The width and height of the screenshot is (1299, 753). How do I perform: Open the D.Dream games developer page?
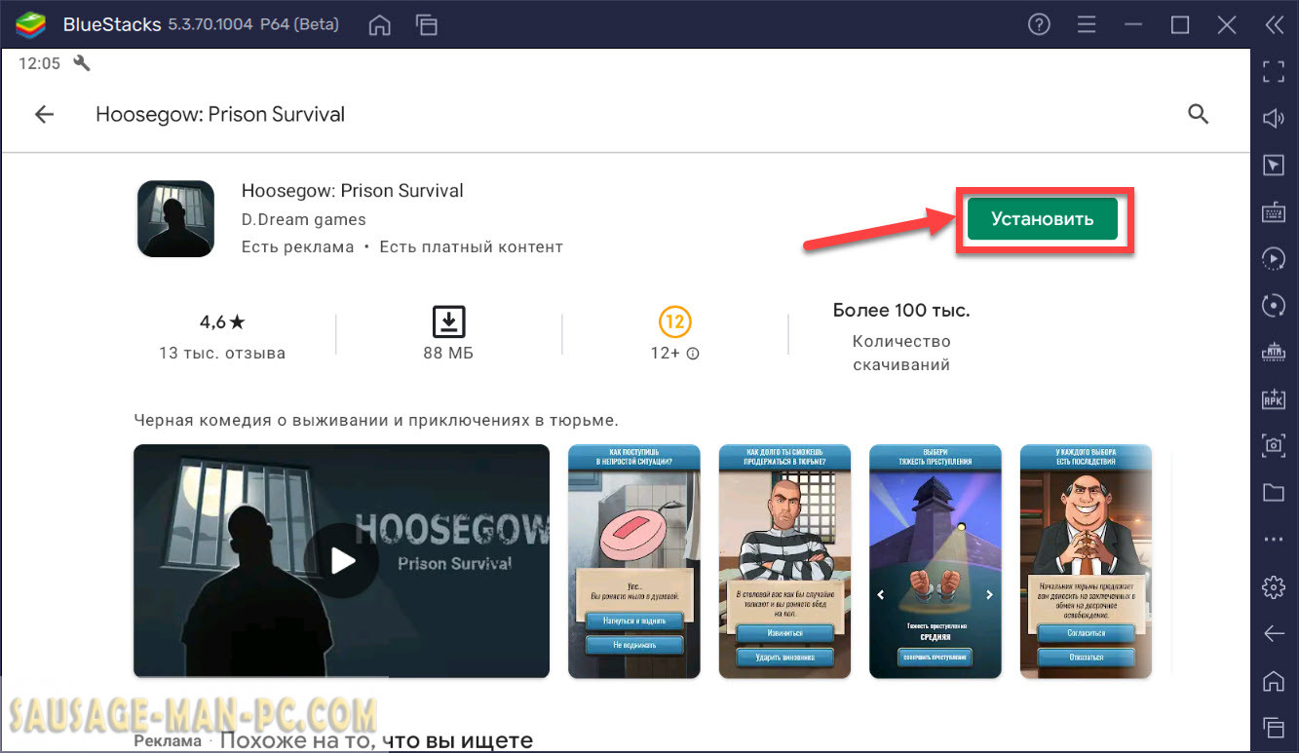(304, 219)
